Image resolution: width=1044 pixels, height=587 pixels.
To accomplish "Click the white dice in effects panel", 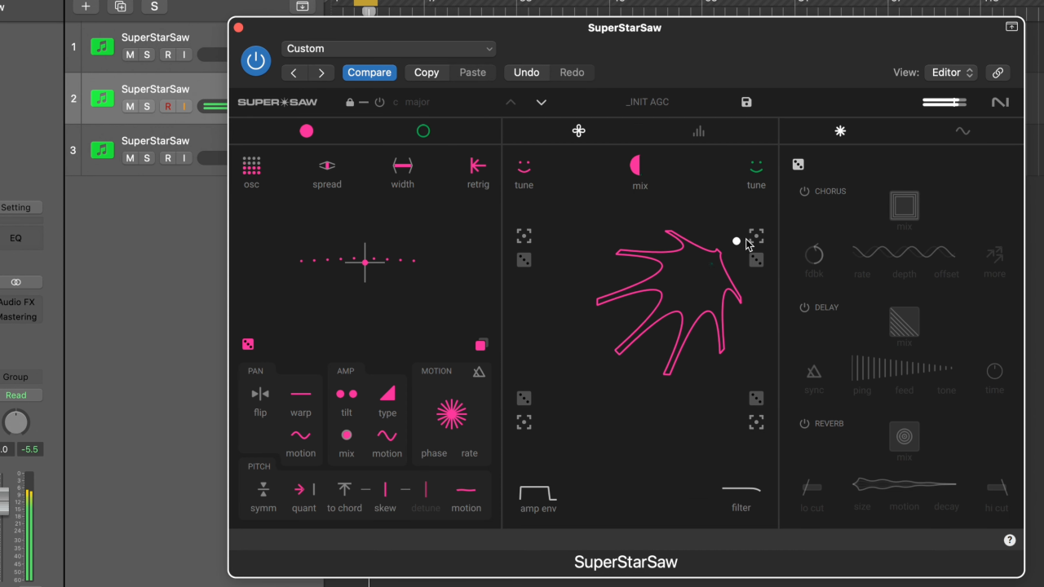I will pos(798,165).
